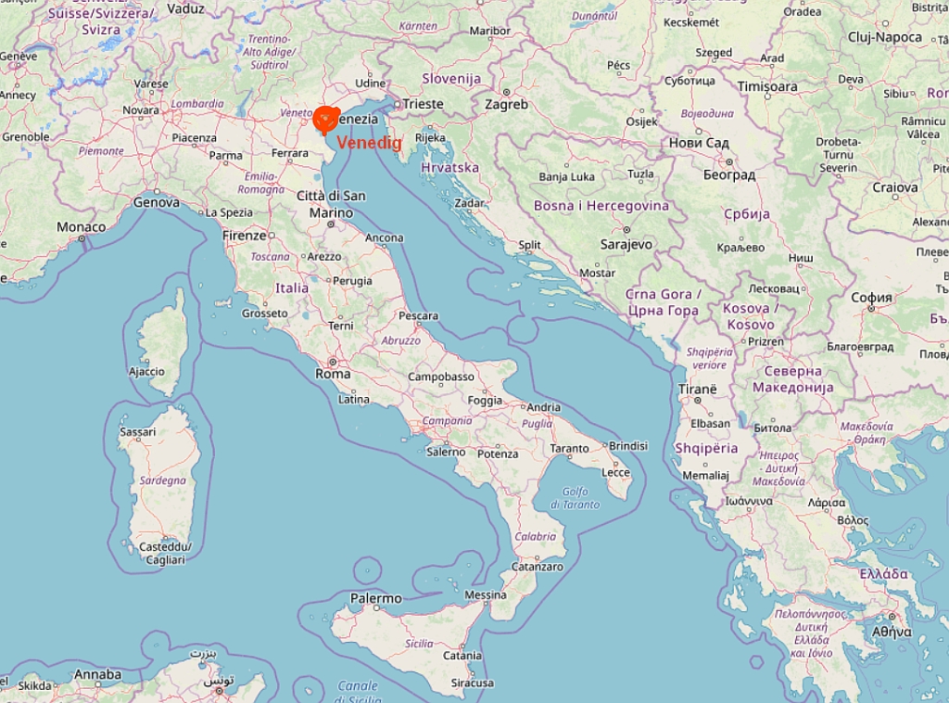Screen dimensions: 949x703
Task: Click the red Venedig marker label text
Action: [x=369, y=143]
